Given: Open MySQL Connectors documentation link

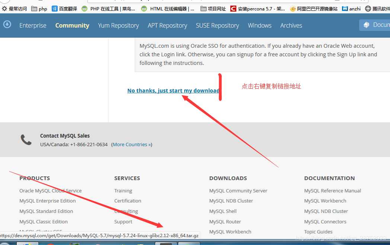Looking at the screenshot, I should tap(325, 222).
